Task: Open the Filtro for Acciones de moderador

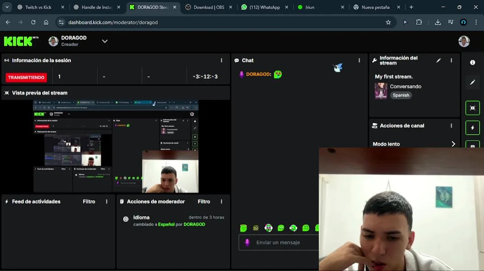Action: point(204,202)
